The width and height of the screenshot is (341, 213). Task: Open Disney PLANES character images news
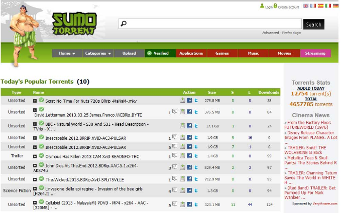pos(311,137)
